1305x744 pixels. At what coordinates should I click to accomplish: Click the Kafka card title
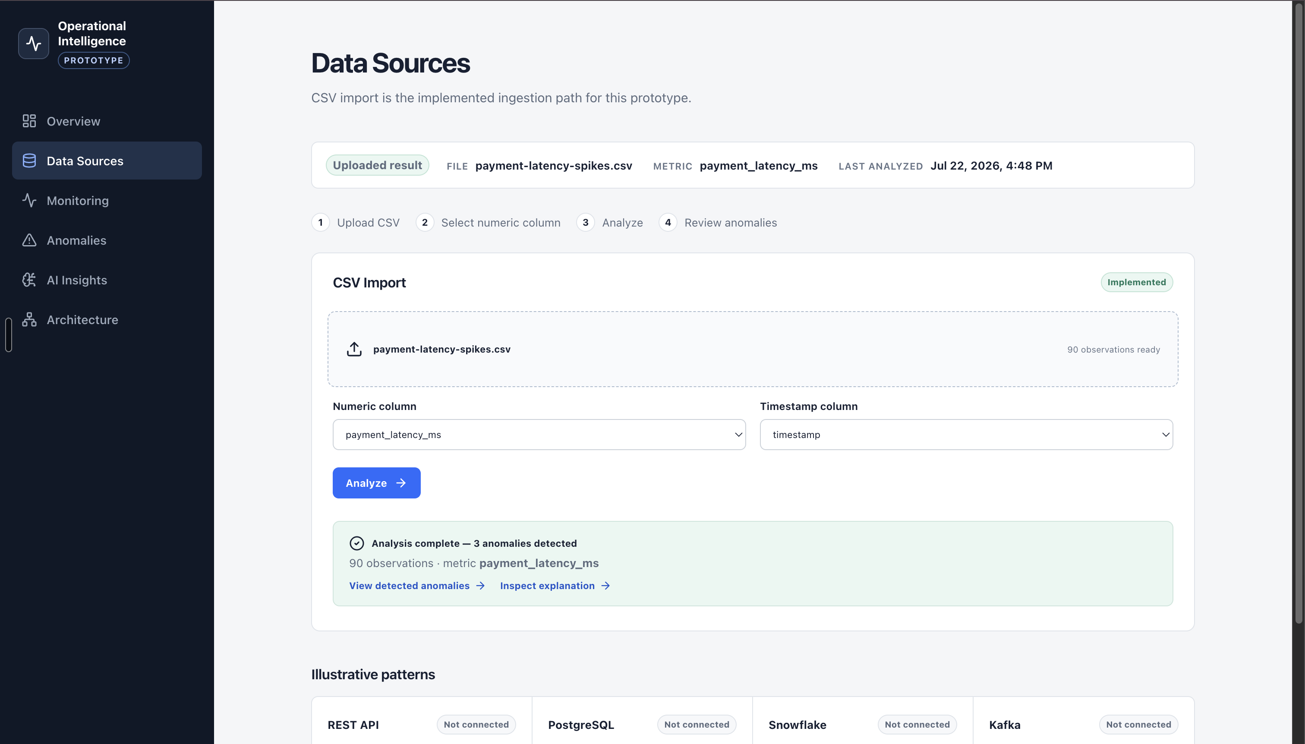click(1005, 725)
